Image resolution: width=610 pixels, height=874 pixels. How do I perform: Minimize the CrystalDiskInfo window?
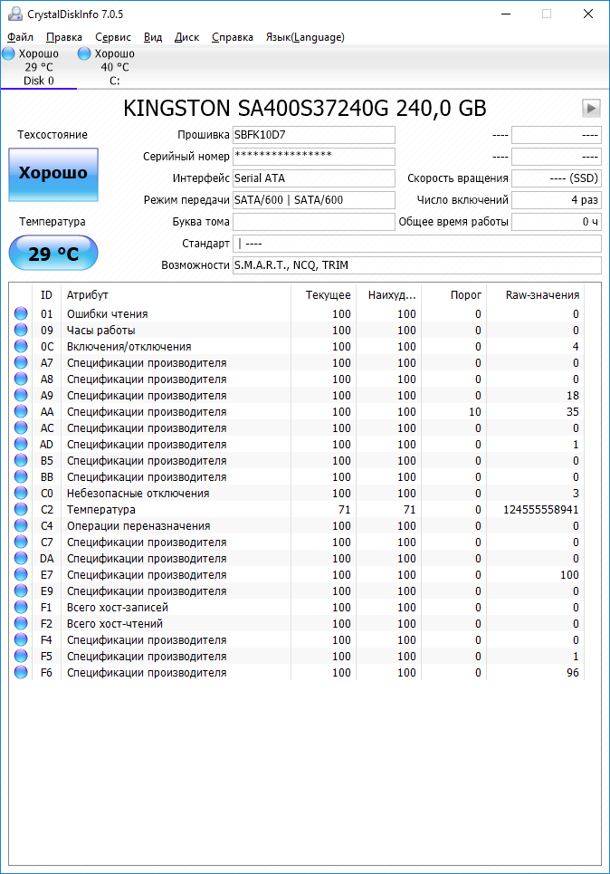506,14
